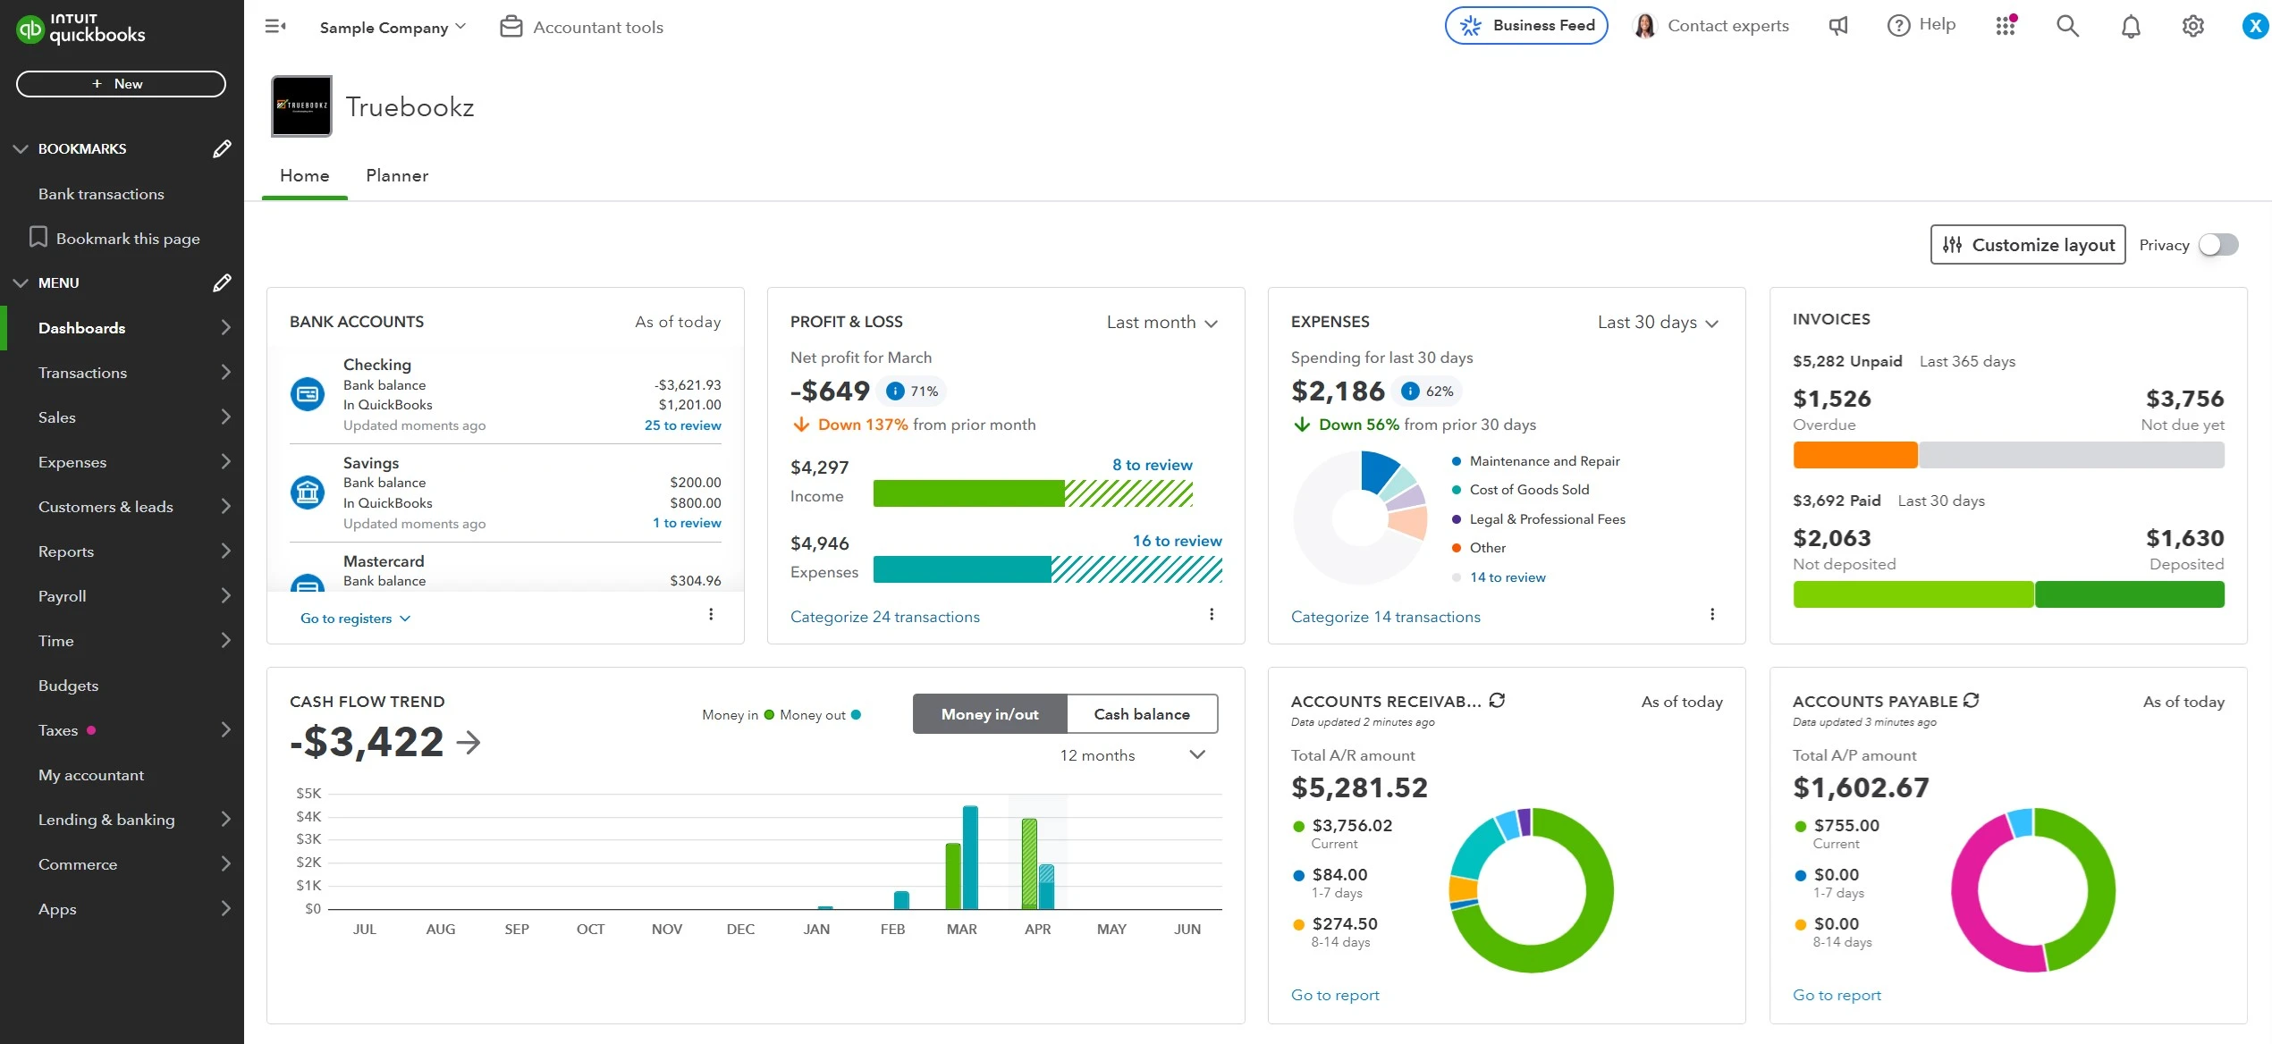
Task: Edit bookmarks with the pencil icon
Action: tap(222, 149)
